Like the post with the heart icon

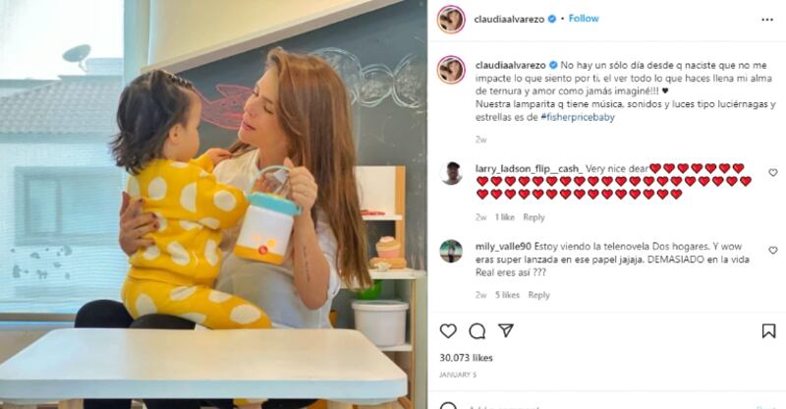(448, 330)
